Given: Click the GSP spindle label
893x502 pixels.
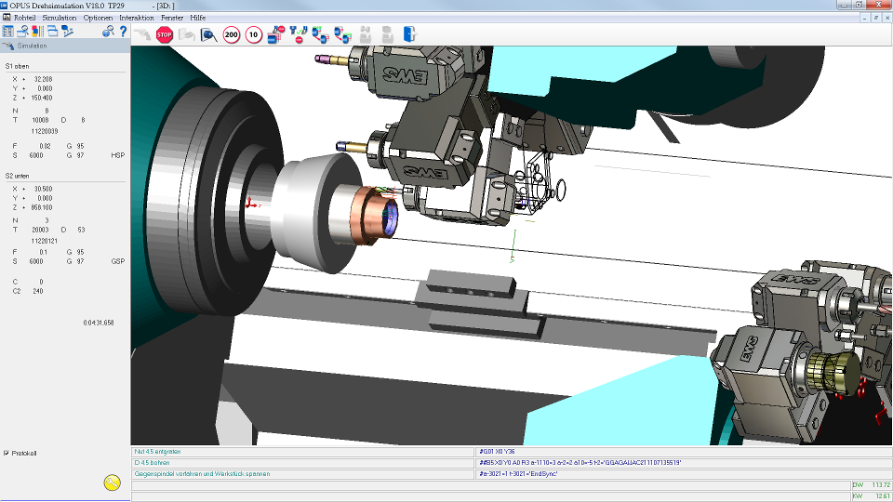Looking at the screenshot, I should point(118,261).
